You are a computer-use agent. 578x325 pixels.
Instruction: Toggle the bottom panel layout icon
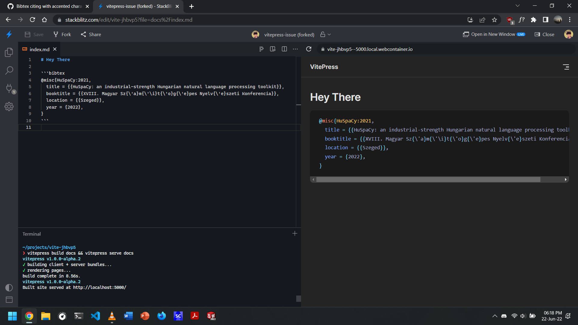click(9, 300)
